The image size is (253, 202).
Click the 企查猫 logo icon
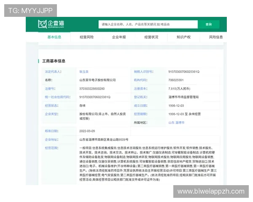(51, 24)
